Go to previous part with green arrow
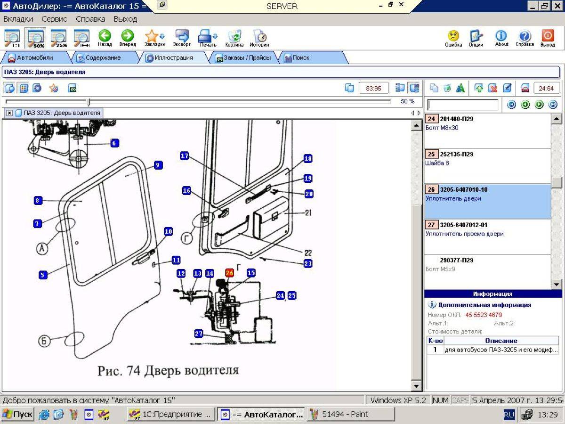Screen dimensions: 565x424 click(525, 105)
